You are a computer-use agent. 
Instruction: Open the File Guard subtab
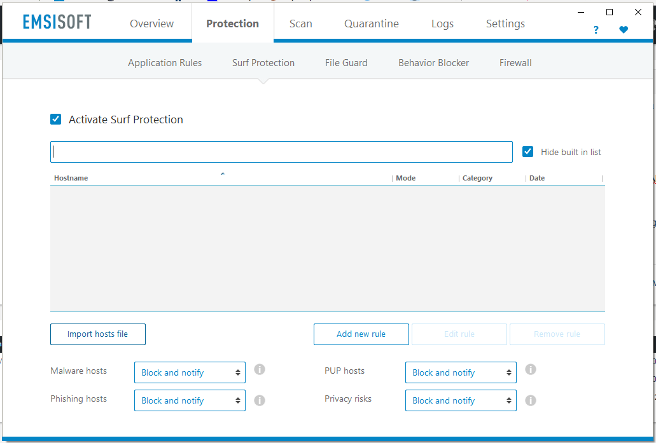346,63
